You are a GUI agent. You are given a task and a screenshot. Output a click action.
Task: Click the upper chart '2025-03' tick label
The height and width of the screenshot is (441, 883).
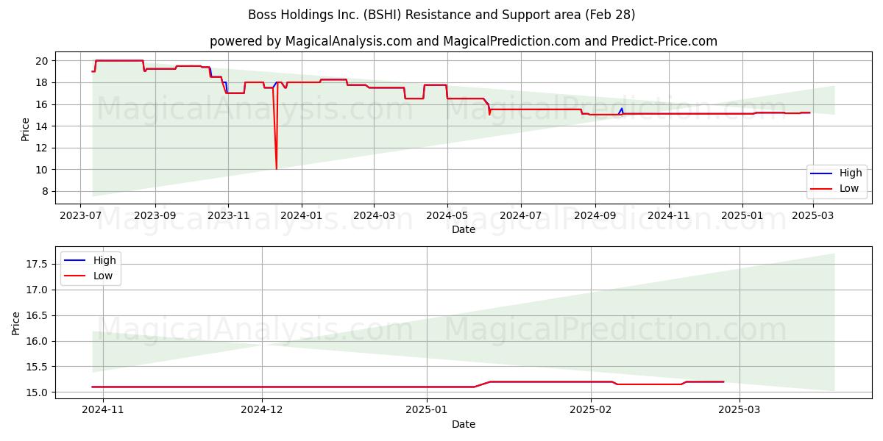pyautogui.click(x=813, y=216)
